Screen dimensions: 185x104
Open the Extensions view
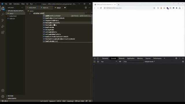(x=3, y=32)
